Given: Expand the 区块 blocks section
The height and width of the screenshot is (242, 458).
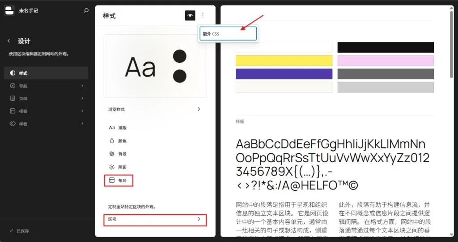Looking at the screenshot, I should pos(155,220).
